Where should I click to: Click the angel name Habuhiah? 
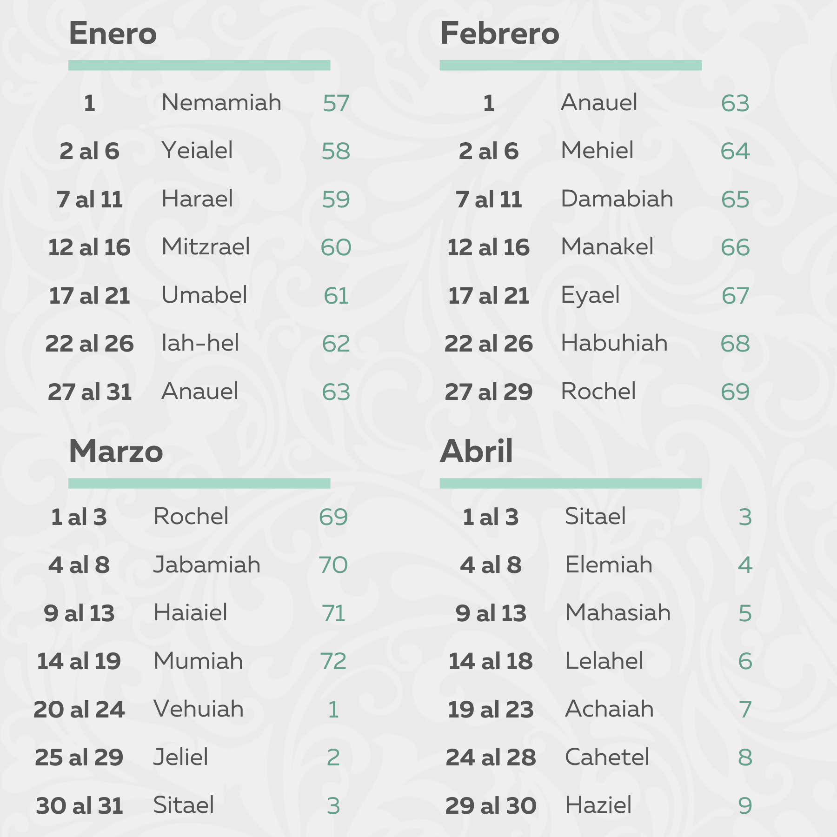tap(614, 343)
